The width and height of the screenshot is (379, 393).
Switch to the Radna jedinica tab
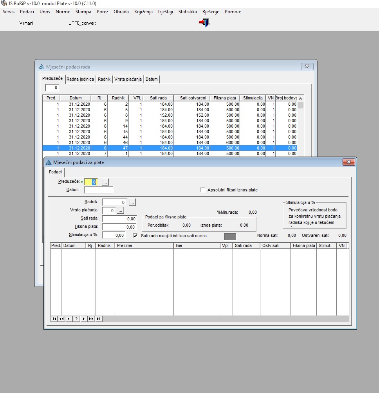80,79
